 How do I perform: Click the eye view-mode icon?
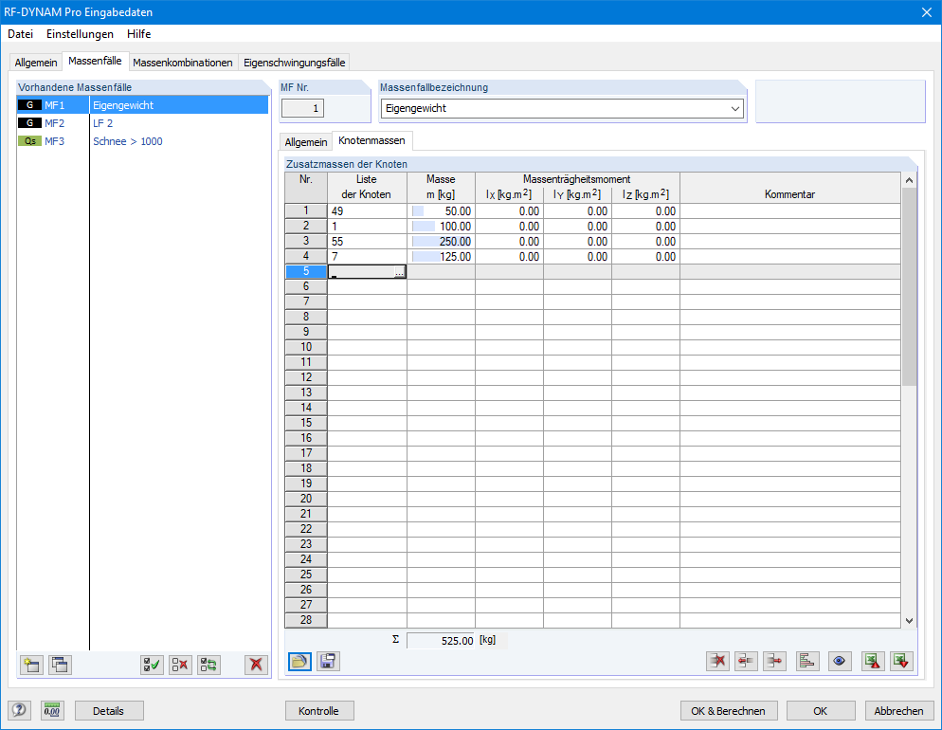[x=840, y=662]
